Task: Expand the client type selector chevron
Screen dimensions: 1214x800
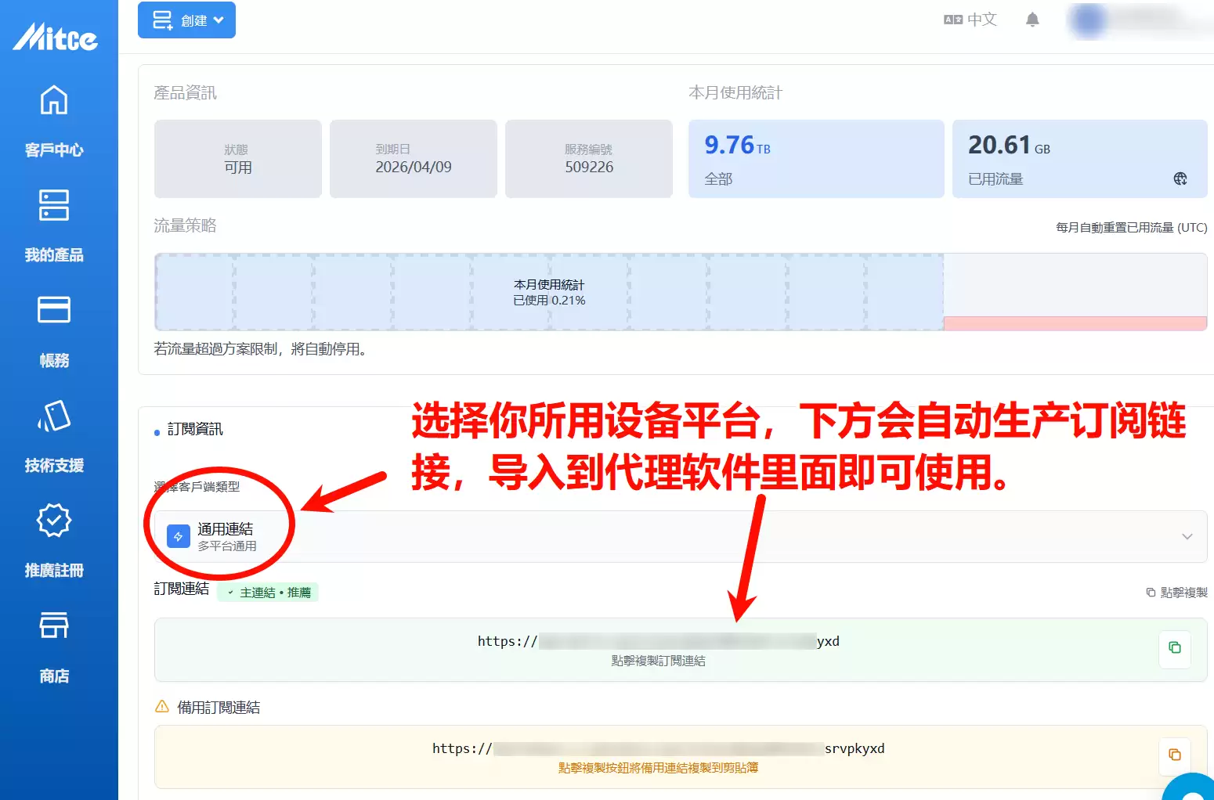Action: (x=1187, y=536)
